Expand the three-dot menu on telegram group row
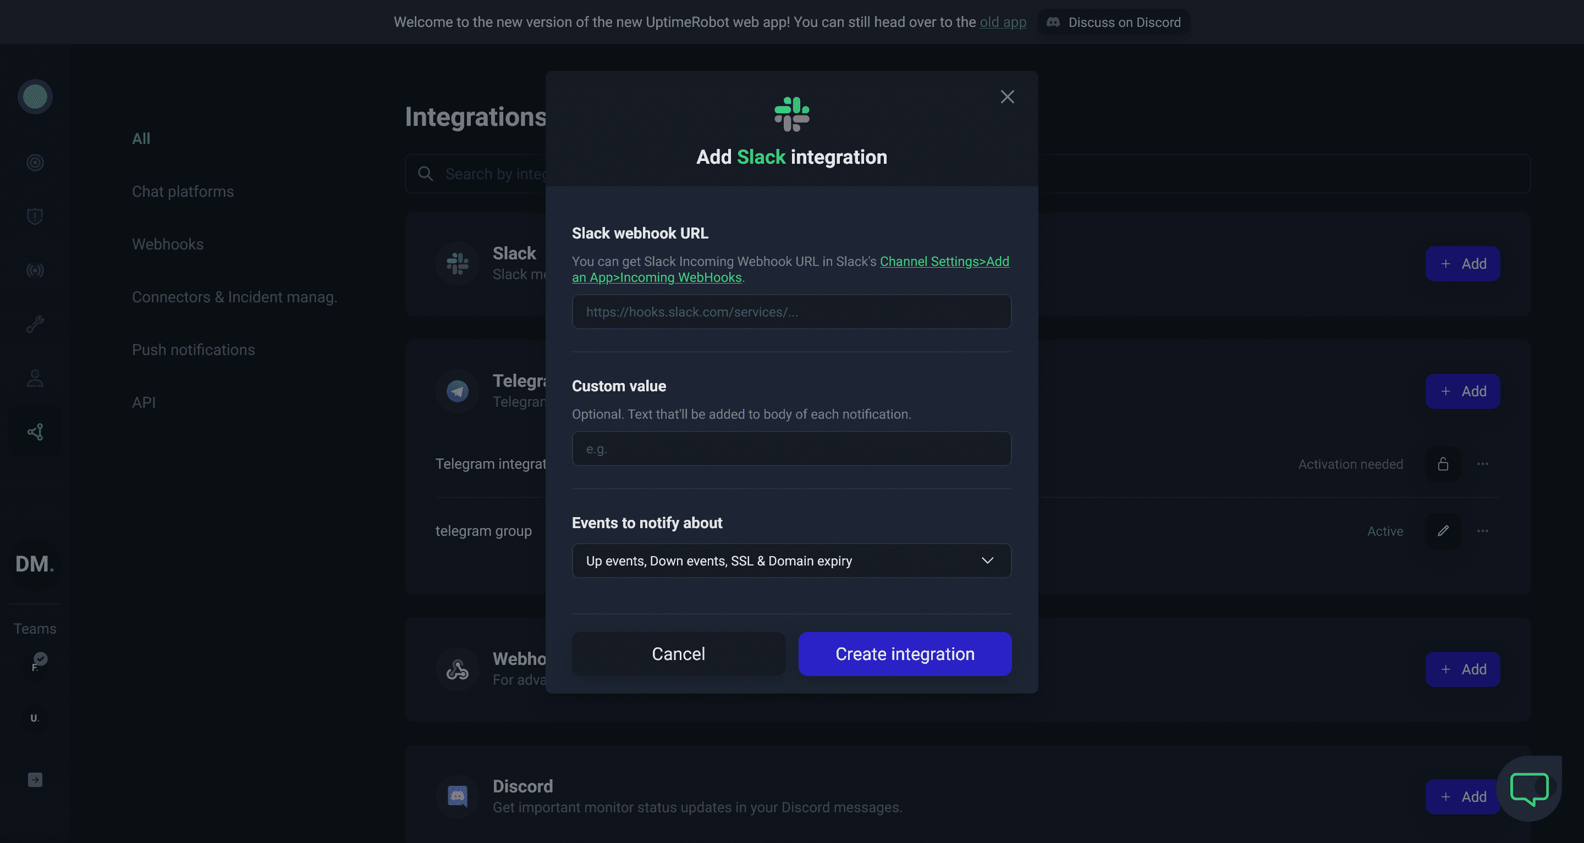 [1483, 530]
